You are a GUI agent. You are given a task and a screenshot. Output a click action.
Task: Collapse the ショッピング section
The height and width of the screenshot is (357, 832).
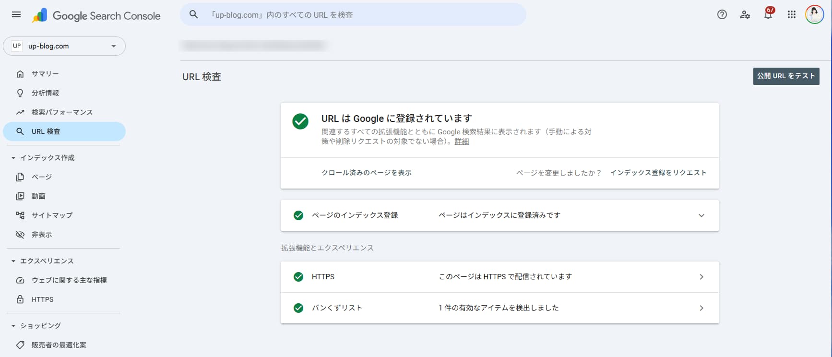pos(13,326)
